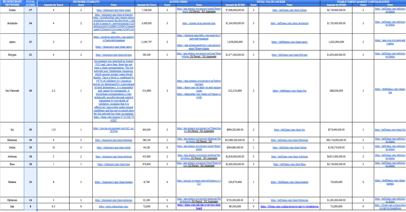
Task: Open the chainspect.app/chain/solana link
Action: click(114, 10)
